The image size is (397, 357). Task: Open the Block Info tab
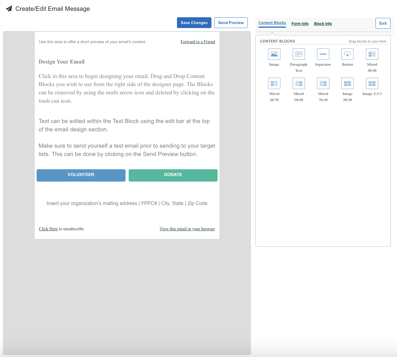pyautogui.click(x=323, y=24)
